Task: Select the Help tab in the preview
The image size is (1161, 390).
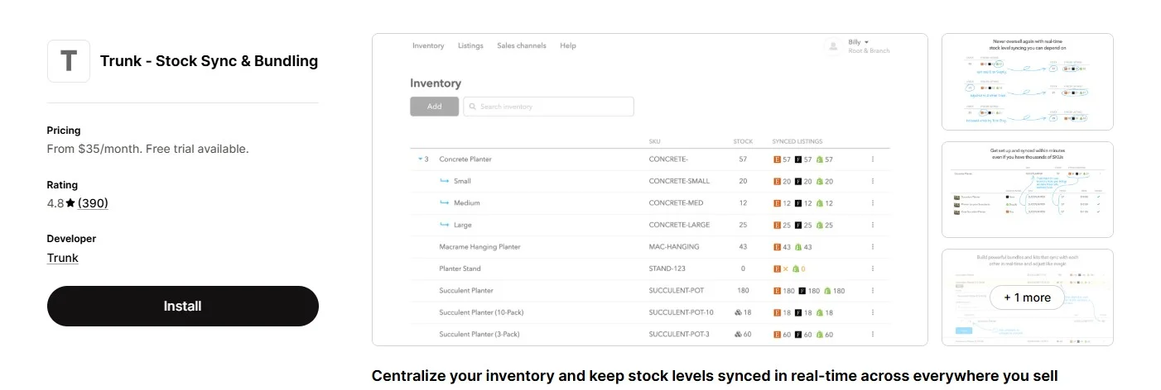Action: click(x=568, y=45)
